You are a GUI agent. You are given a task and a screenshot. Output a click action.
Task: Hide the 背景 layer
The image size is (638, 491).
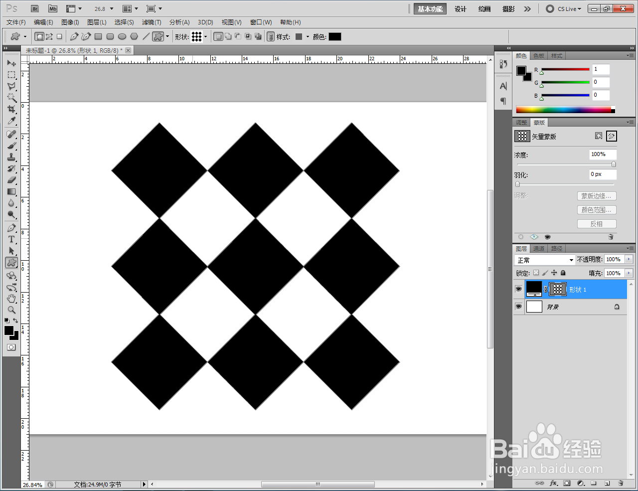[x=518, y=307]
